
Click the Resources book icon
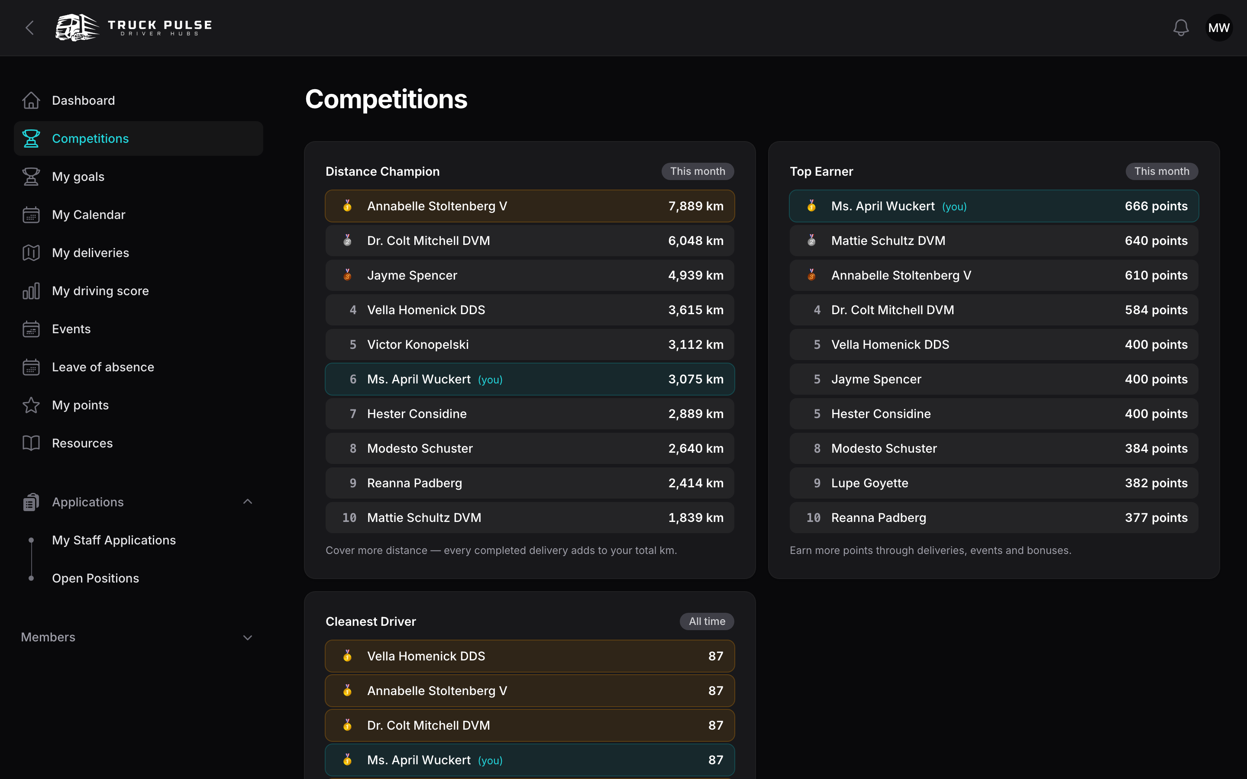31,444
